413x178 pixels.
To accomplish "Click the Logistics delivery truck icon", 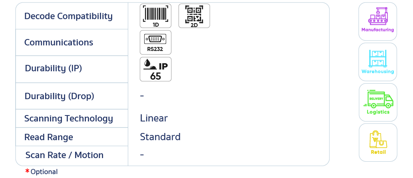I will [x=378, y=102].
